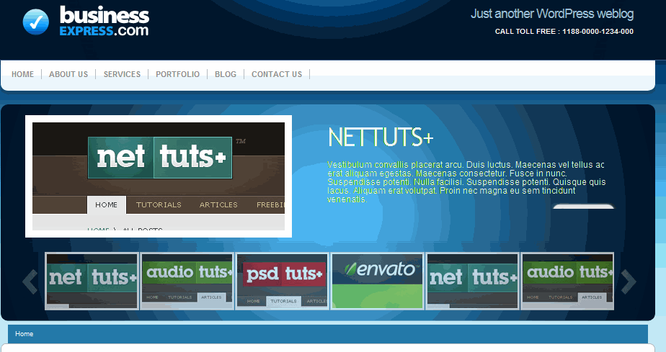
Task: Select the first audio tuts+ thumbnail
Action: click(187, 281)
